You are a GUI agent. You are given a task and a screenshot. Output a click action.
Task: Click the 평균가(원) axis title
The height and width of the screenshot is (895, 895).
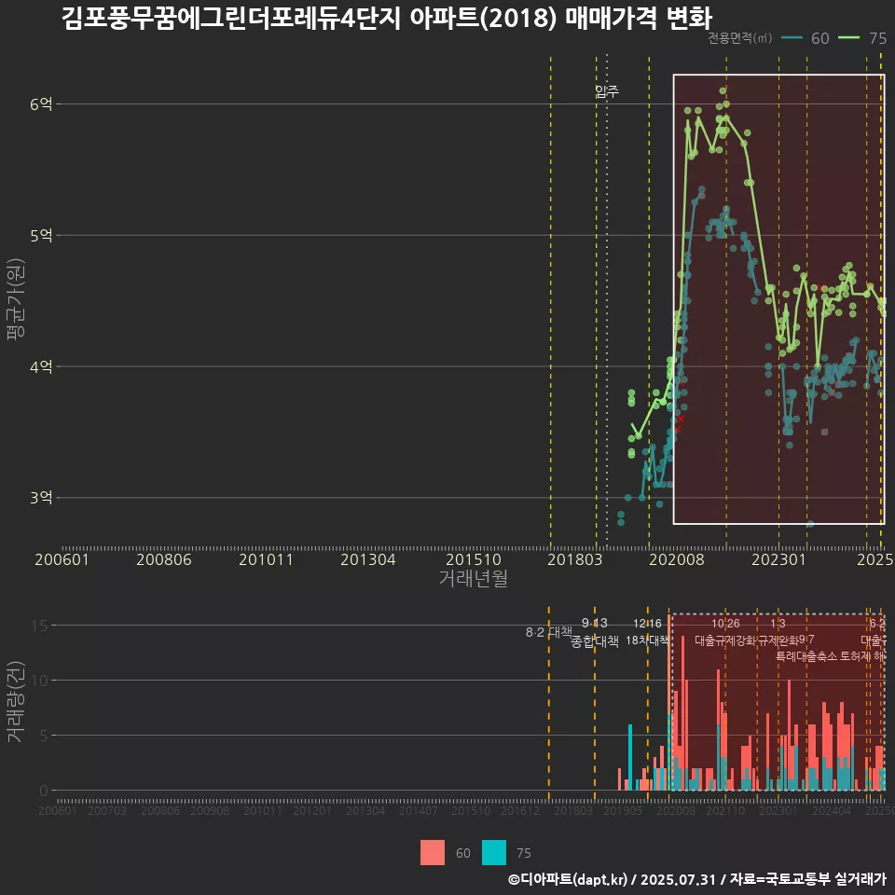(x=16, y=299)
